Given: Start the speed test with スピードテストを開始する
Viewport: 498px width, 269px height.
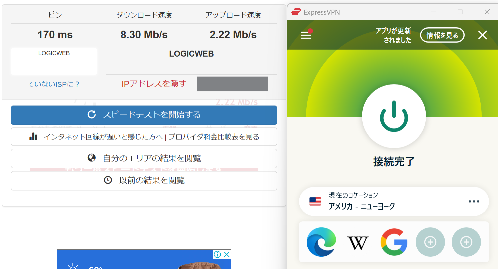Looking at the screenshot, I should (144, 115).
